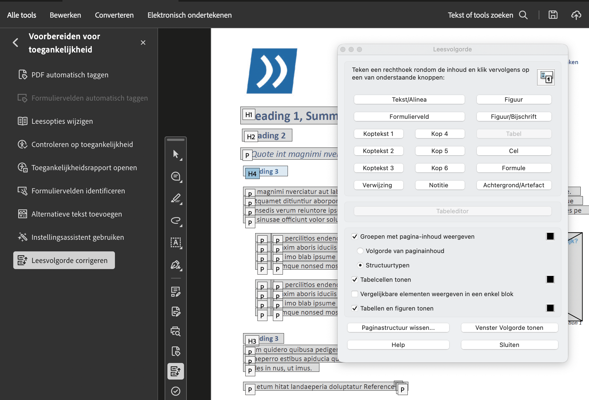Pick the Draw freehand tool
This screenshot has width=589, height=400.
[176, 220]
